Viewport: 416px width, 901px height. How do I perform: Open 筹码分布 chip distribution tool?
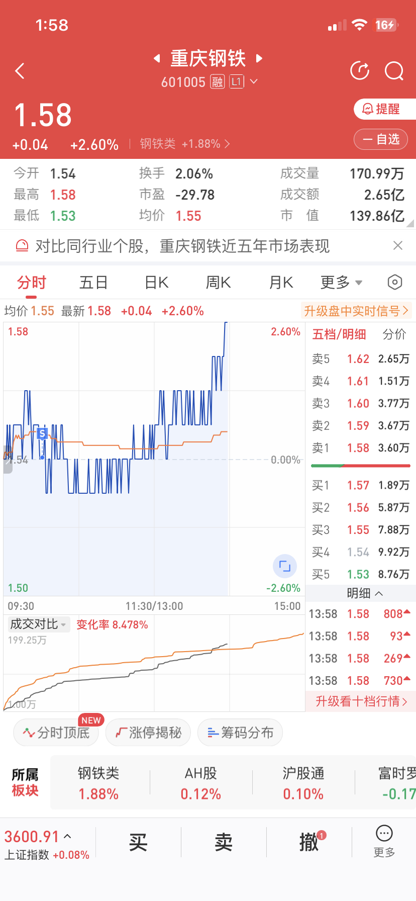(x=240, y=733)
